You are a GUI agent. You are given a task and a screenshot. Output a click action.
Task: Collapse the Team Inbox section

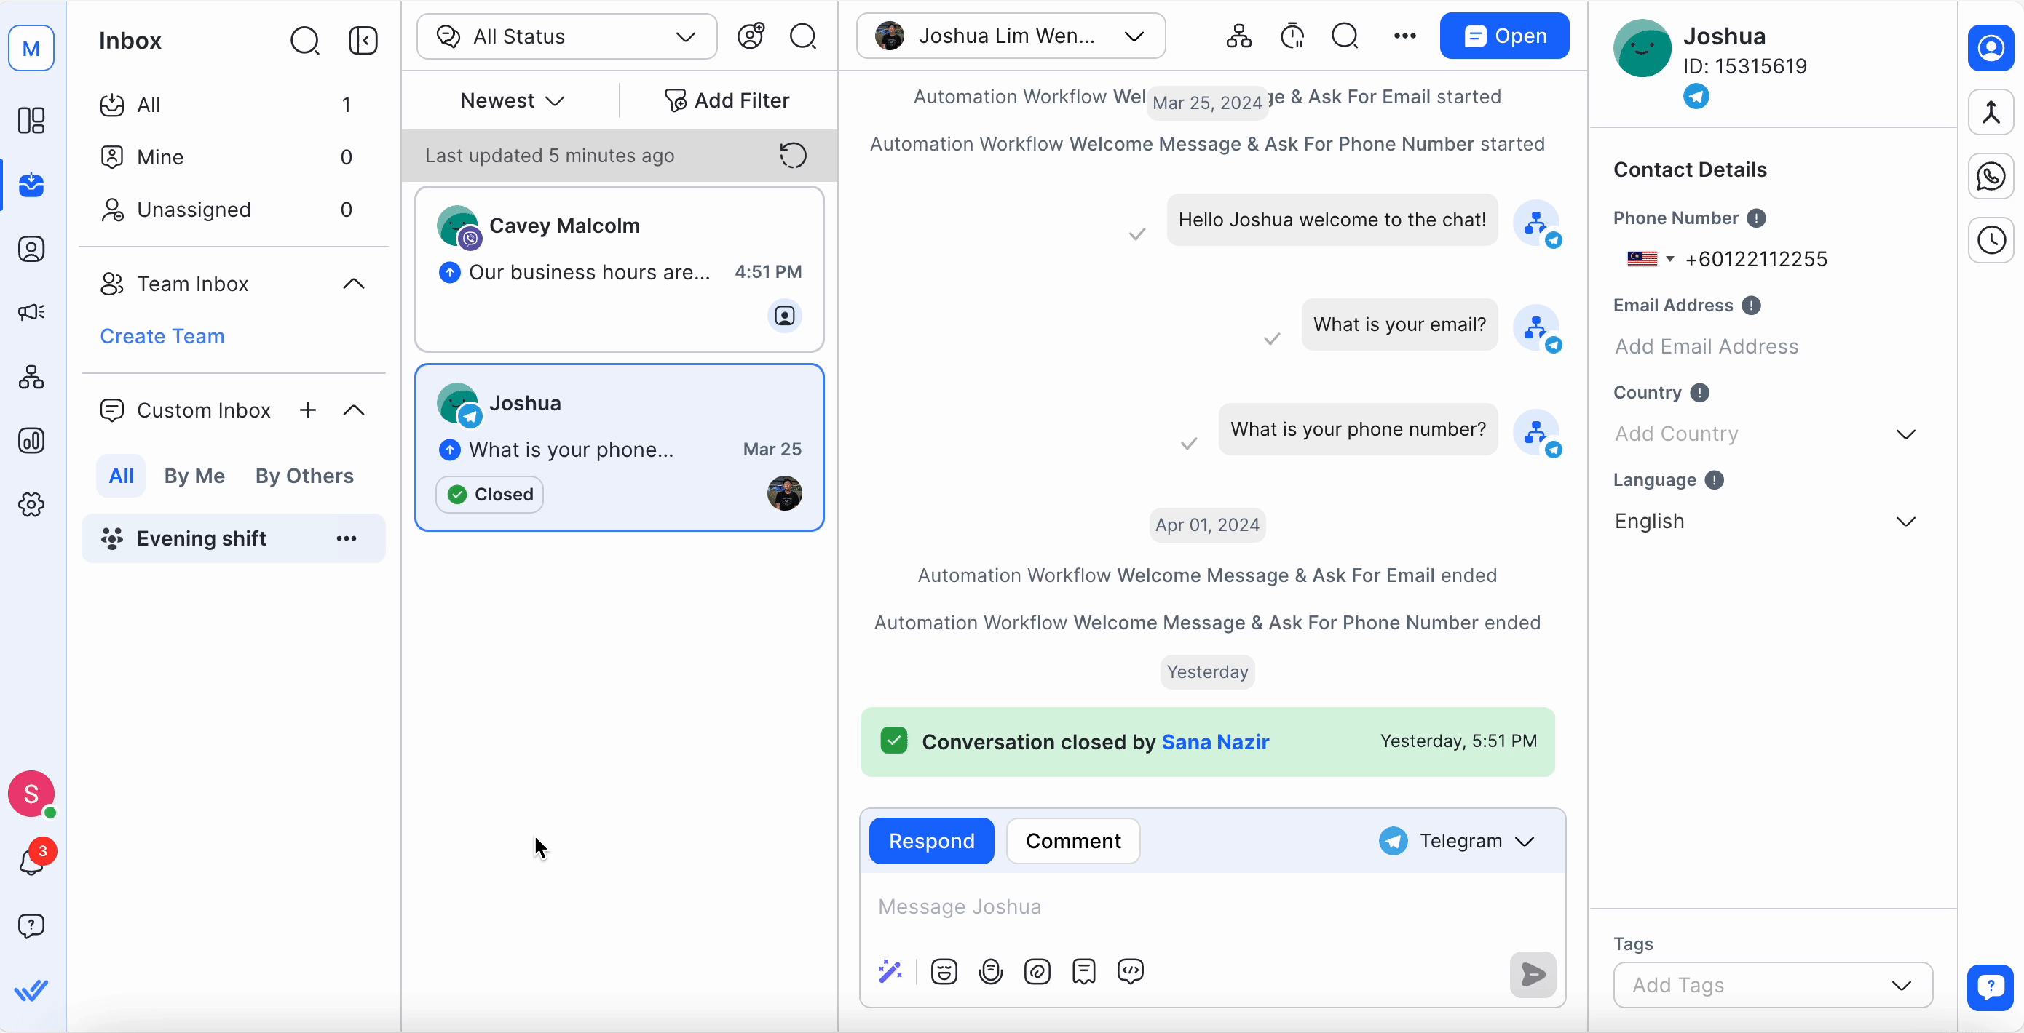point(355,284)
